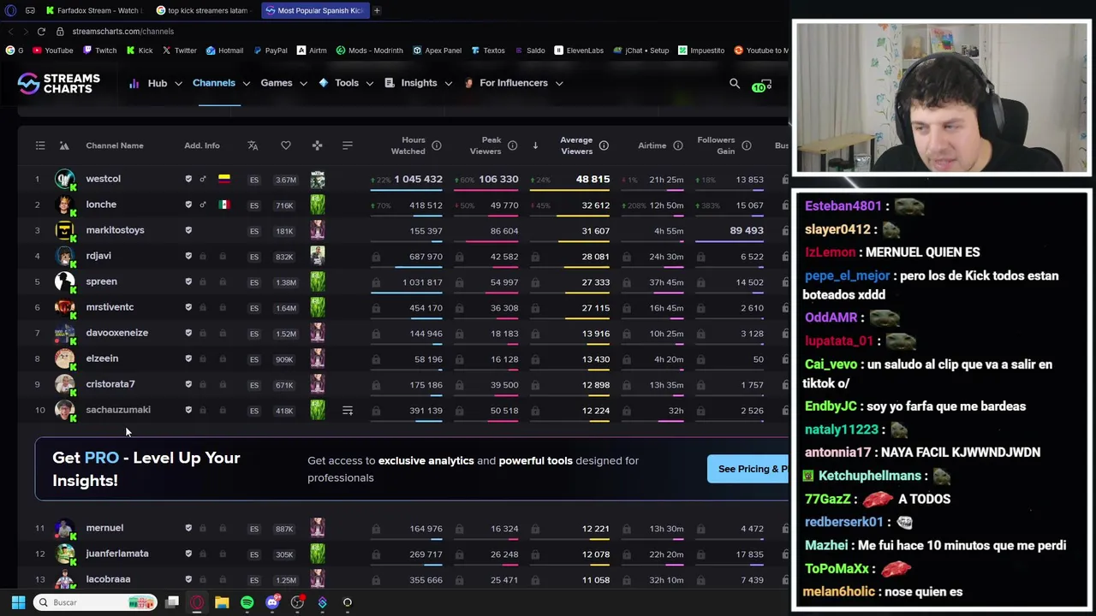The height and width of the screenshot is (616, 1096).
Task: Open a new browser tab with plus
Action: (x=377, y=10)
